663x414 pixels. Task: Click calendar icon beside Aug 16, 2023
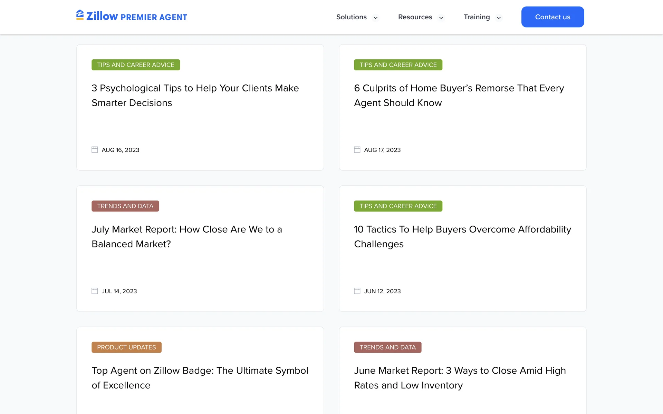pyautogui.click(x=95, y=150)
